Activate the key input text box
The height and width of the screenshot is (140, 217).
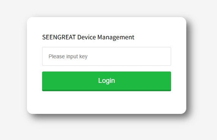tap(107, 56)
